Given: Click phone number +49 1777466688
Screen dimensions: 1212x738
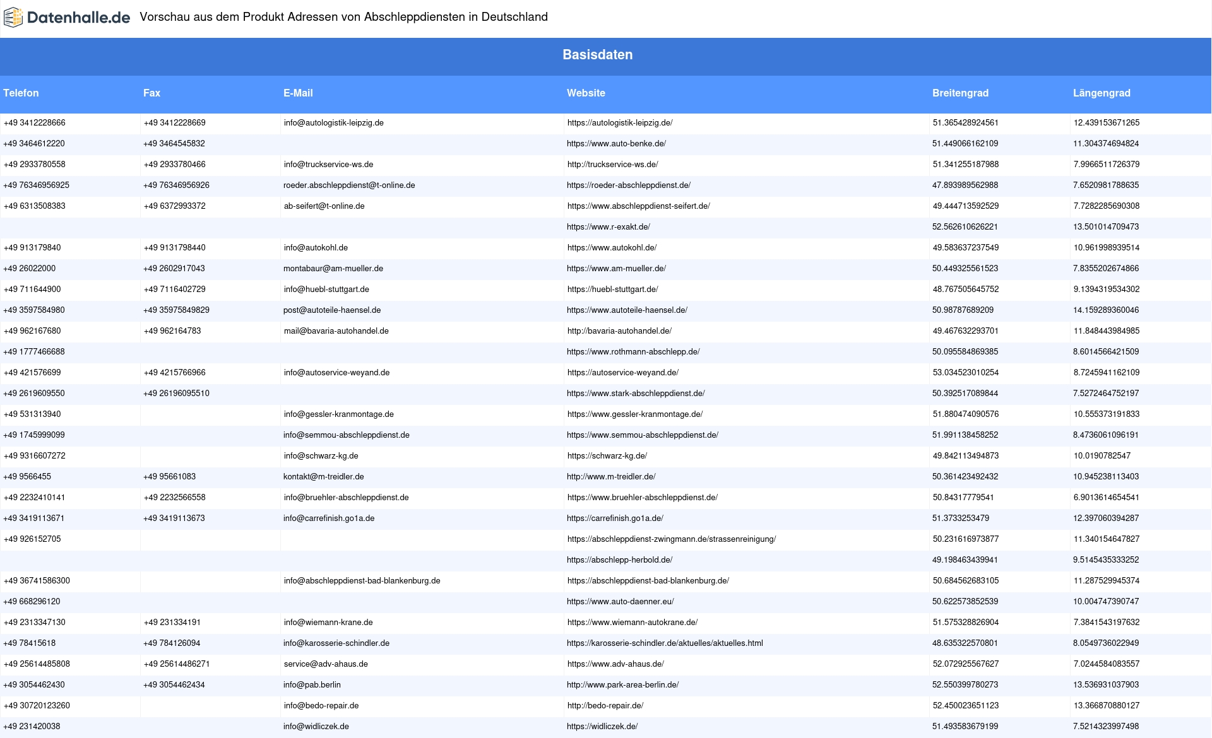Looking at the screenshot, I should pyautogui.click(x=34, y=352).
